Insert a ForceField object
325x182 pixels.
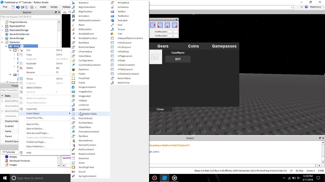90,78
